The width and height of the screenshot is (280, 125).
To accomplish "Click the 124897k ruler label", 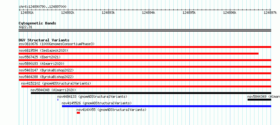I will click(x=270, y=13).
